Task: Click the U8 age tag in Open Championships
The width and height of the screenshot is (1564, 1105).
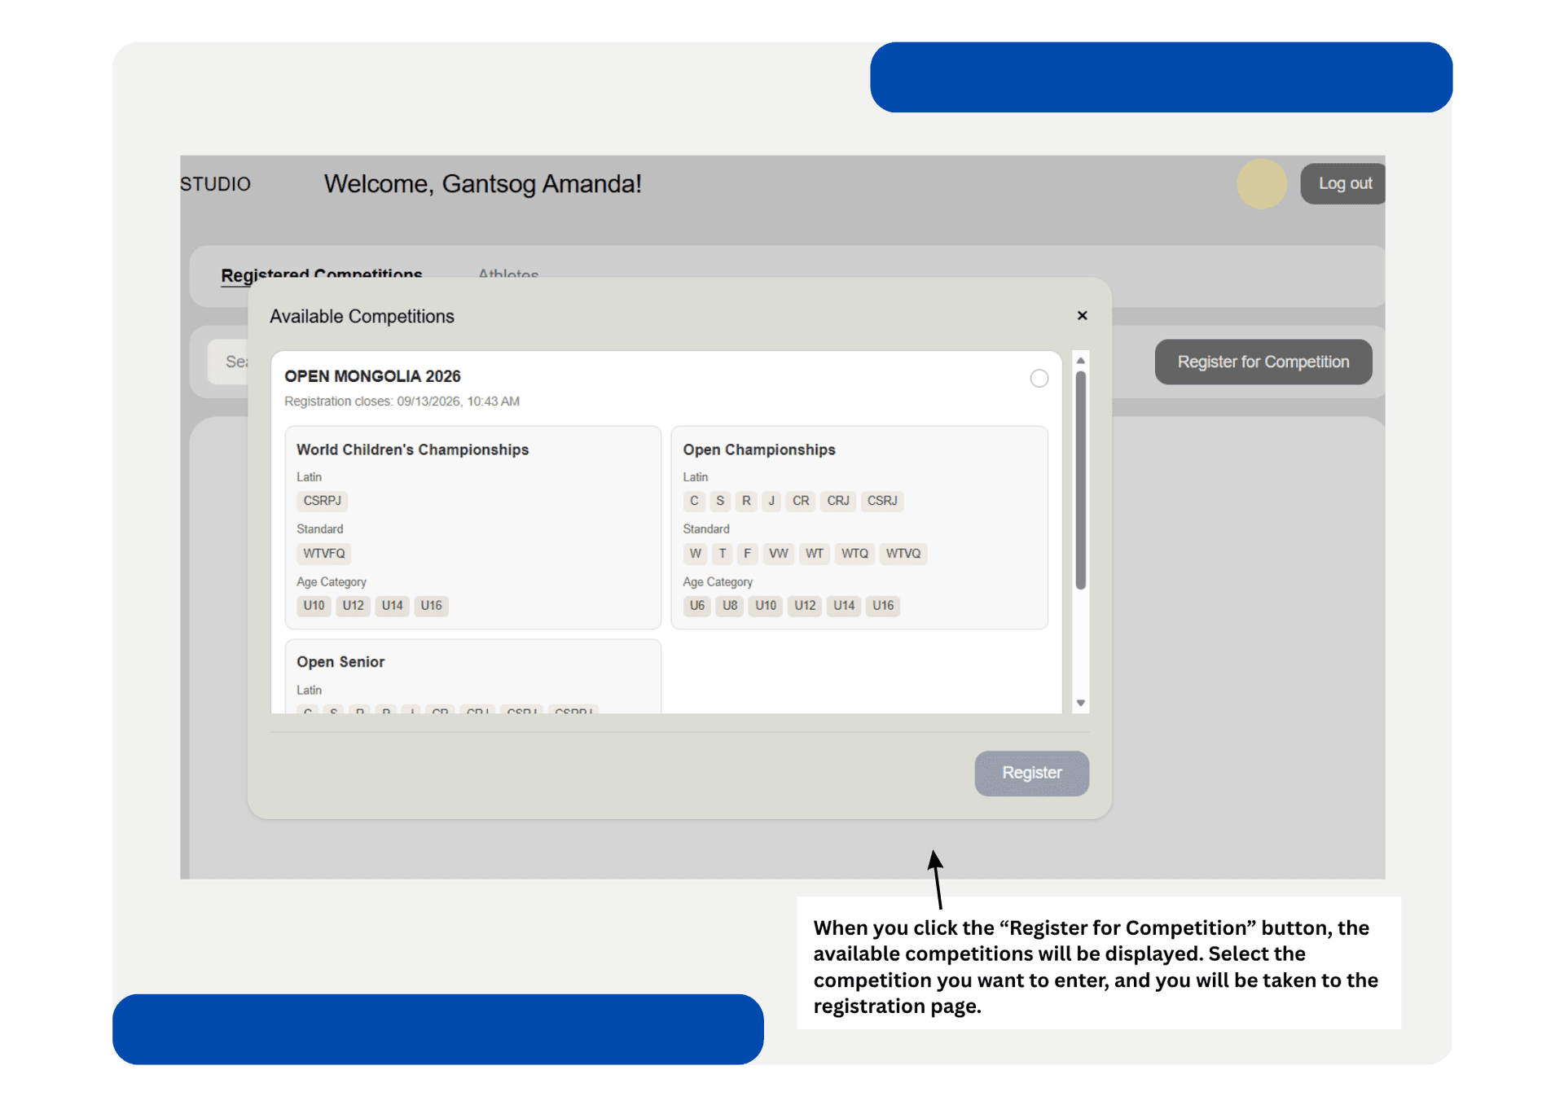Action: 730,606
